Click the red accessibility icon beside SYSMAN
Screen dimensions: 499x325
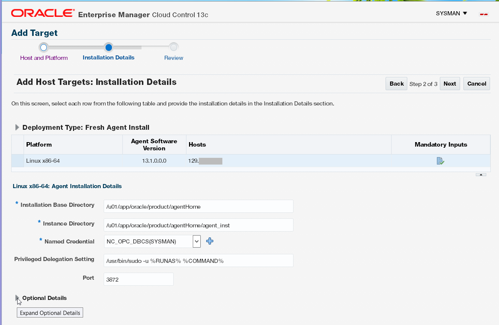tap(484, 14)
